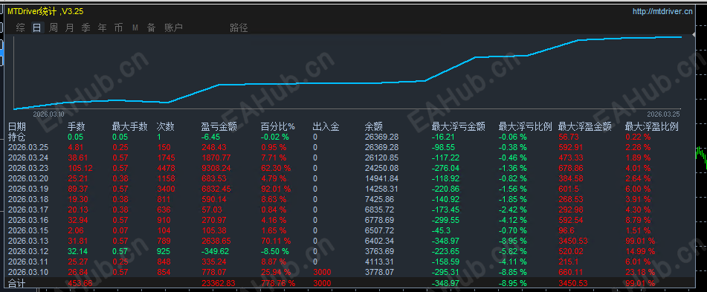Select the 日 daily tab
Screen dimensions: 707x292
pyautogui.click(x=37, y=28)
